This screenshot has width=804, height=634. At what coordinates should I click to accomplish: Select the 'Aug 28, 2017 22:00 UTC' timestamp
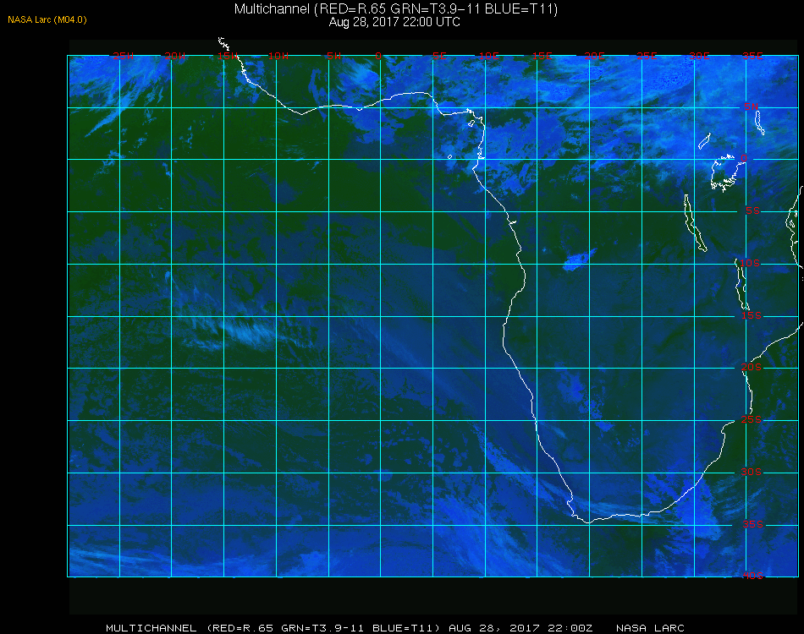tap(394, 22)
